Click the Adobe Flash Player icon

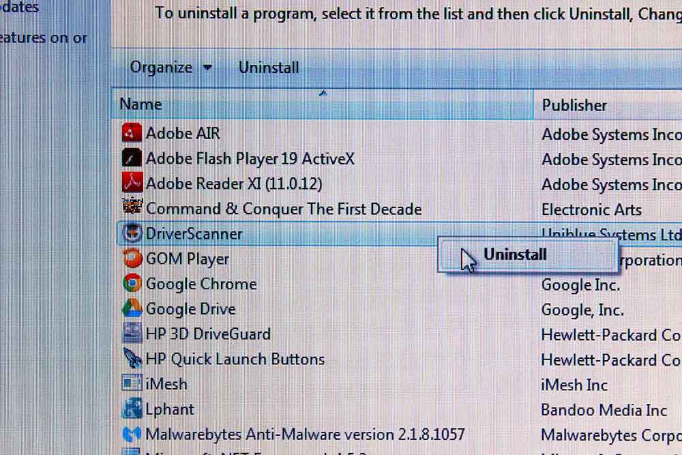132,158
